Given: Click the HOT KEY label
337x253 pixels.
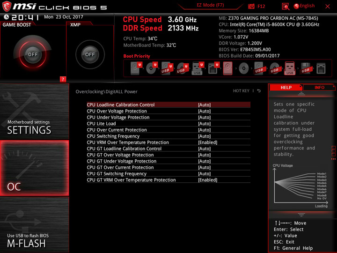Looking at the screenshot, I should (241, 91).
